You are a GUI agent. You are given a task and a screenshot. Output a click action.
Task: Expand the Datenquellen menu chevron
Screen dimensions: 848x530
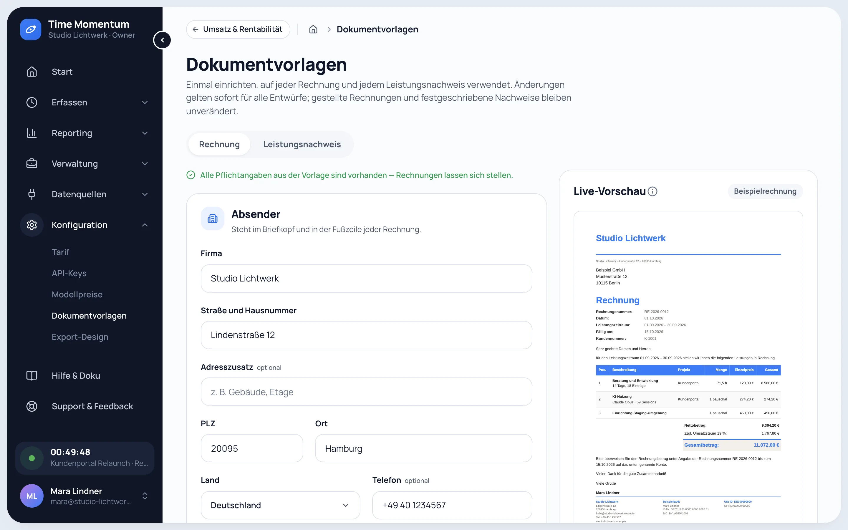(145, 194)
